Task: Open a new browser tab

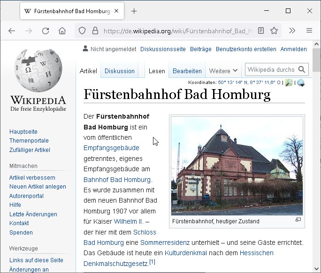Action: click(134, 11)
